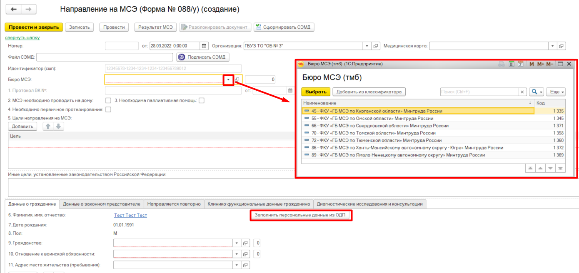The height and width of the screenshot is (273, 579).
Task: Click the open-form icon beside Бюро МСЭ
Action: [237, 79]
